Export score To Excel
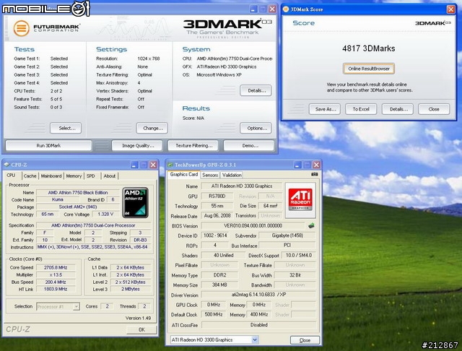462x351 pixels. click(x=361, y=109)
